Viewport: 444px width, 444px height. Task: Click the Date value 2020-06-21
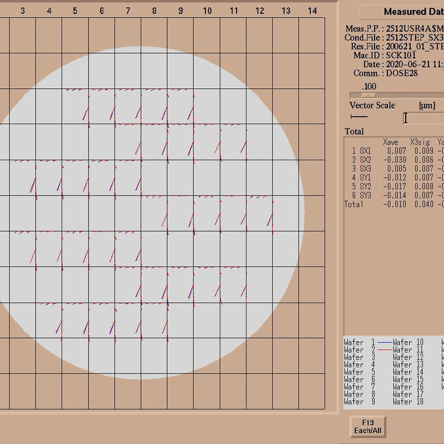point(408,64)
